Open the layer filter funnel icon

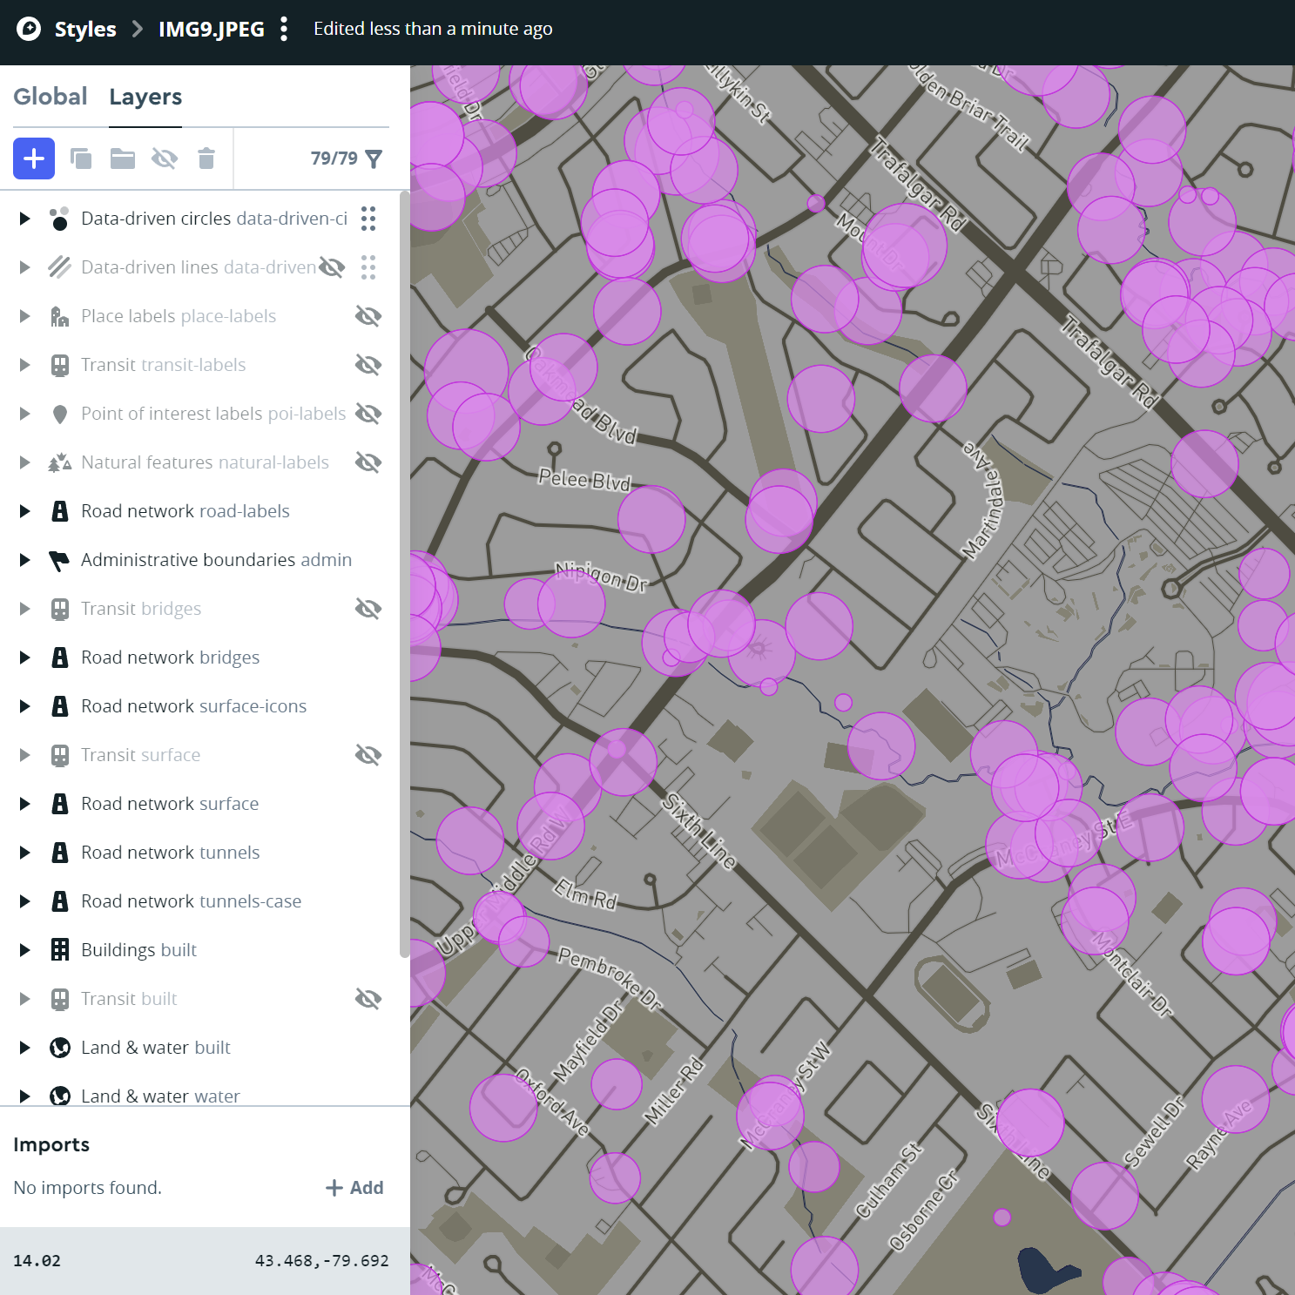(x=374, y=159)
